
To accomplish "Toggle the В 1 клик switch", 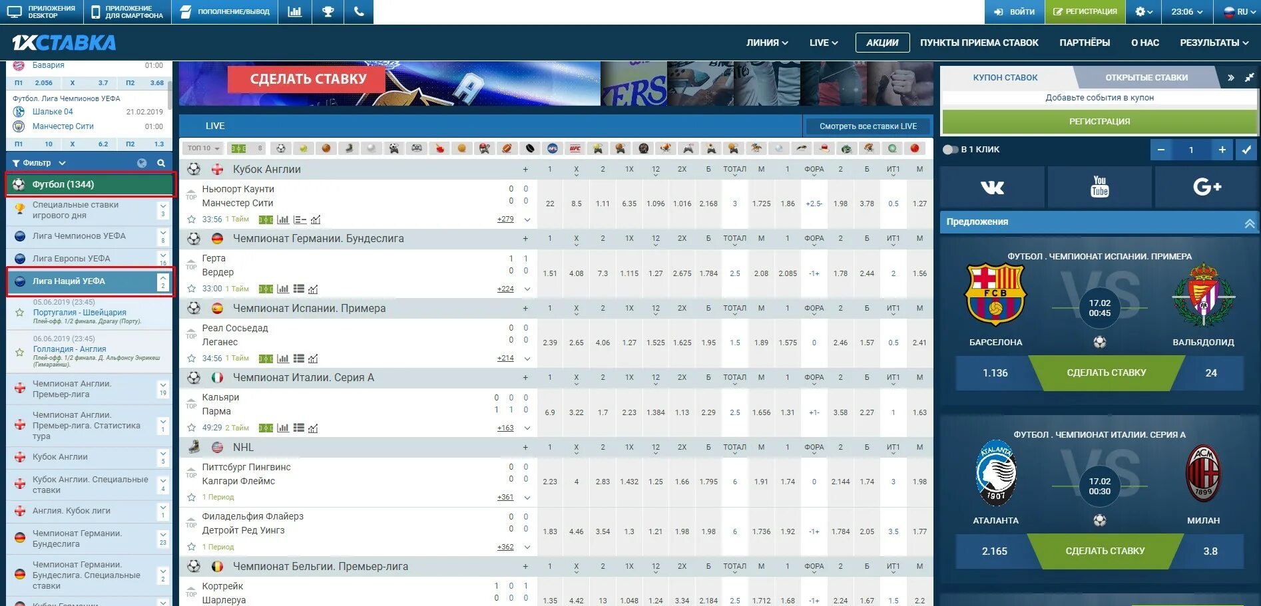I will click(x=950, y=150).
